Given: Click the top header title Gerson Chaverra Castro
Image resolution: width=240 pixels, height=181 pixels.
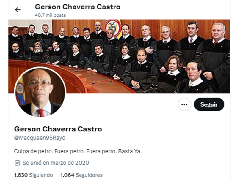Looking at the screenshot, I should pos(78,7).
